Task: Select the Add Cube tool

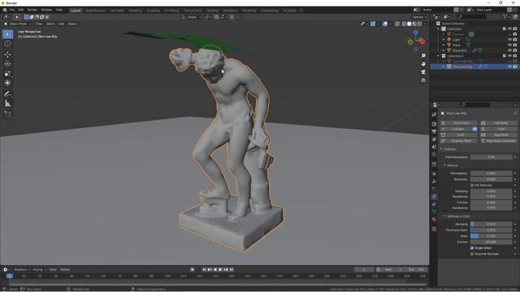Action: pyautogui.click(x=7, y=114)
